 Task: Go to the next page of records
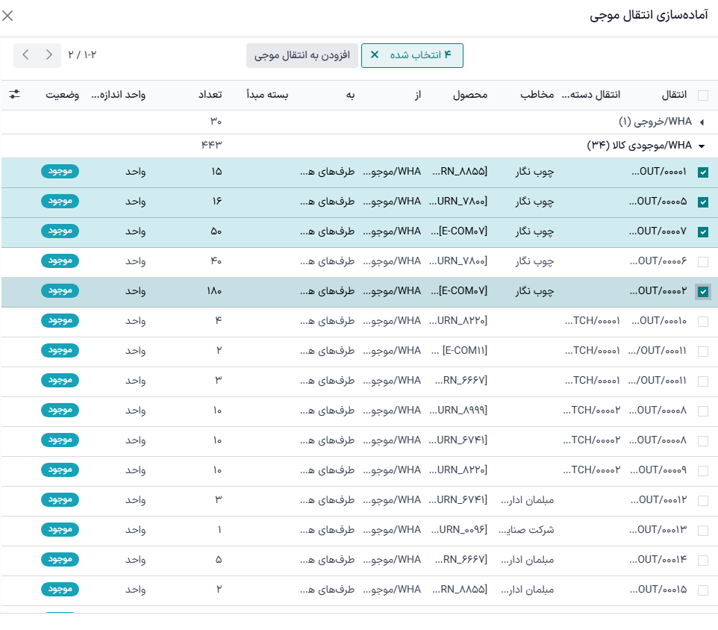49,55
